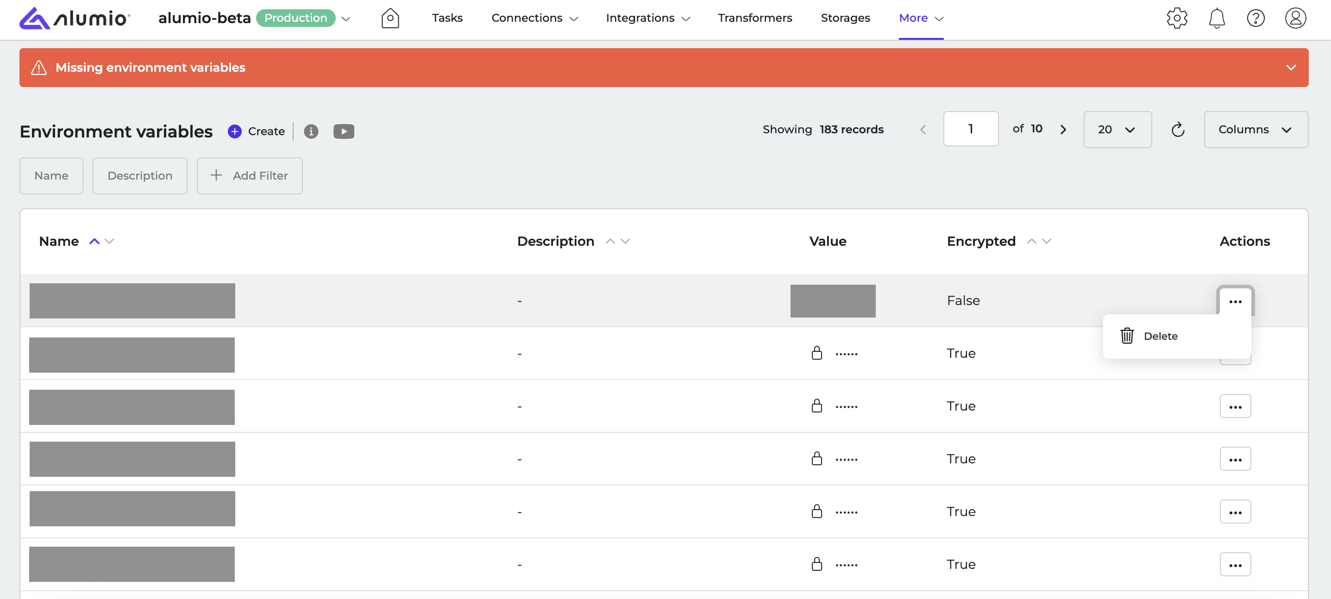Refresh the environment variables list
Image resolution: width=1331 pixels, height=599 pixels.
(x=1178, y=130)
